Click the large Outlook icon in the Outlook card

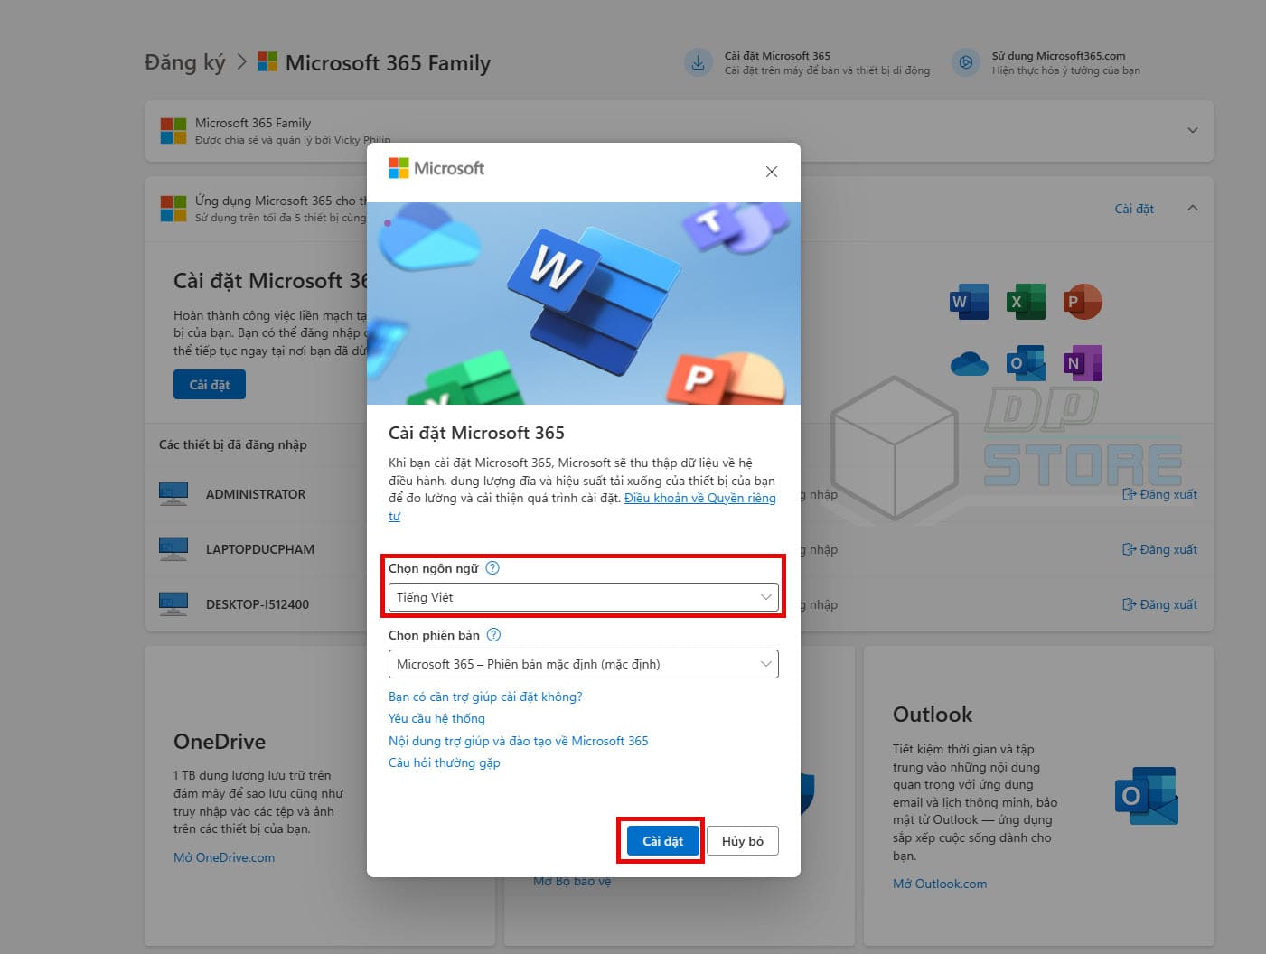point(1147,796)
